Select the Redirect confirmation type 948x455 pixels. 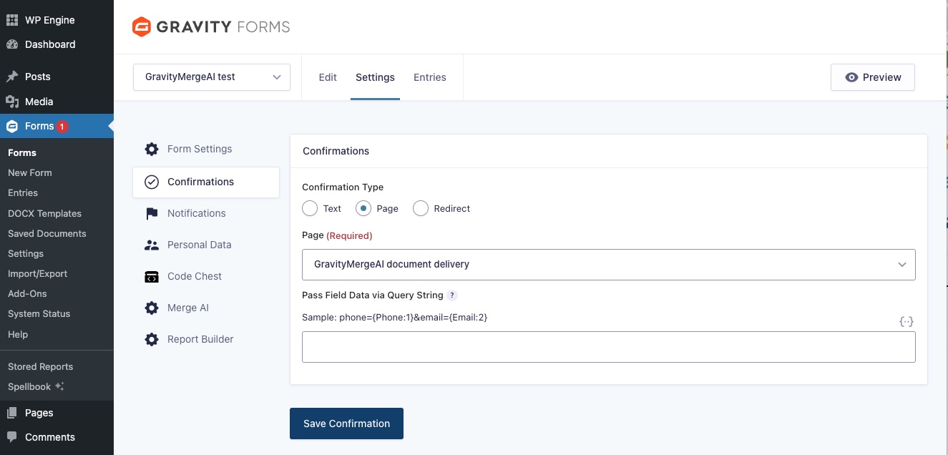pyautogui.click(x=421, y=209)
